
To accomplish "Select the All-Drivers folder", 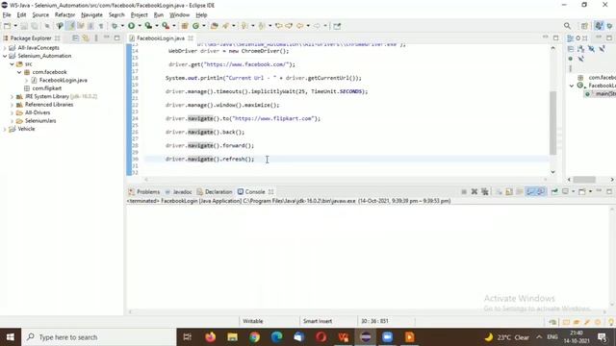I will pos(38,112).
